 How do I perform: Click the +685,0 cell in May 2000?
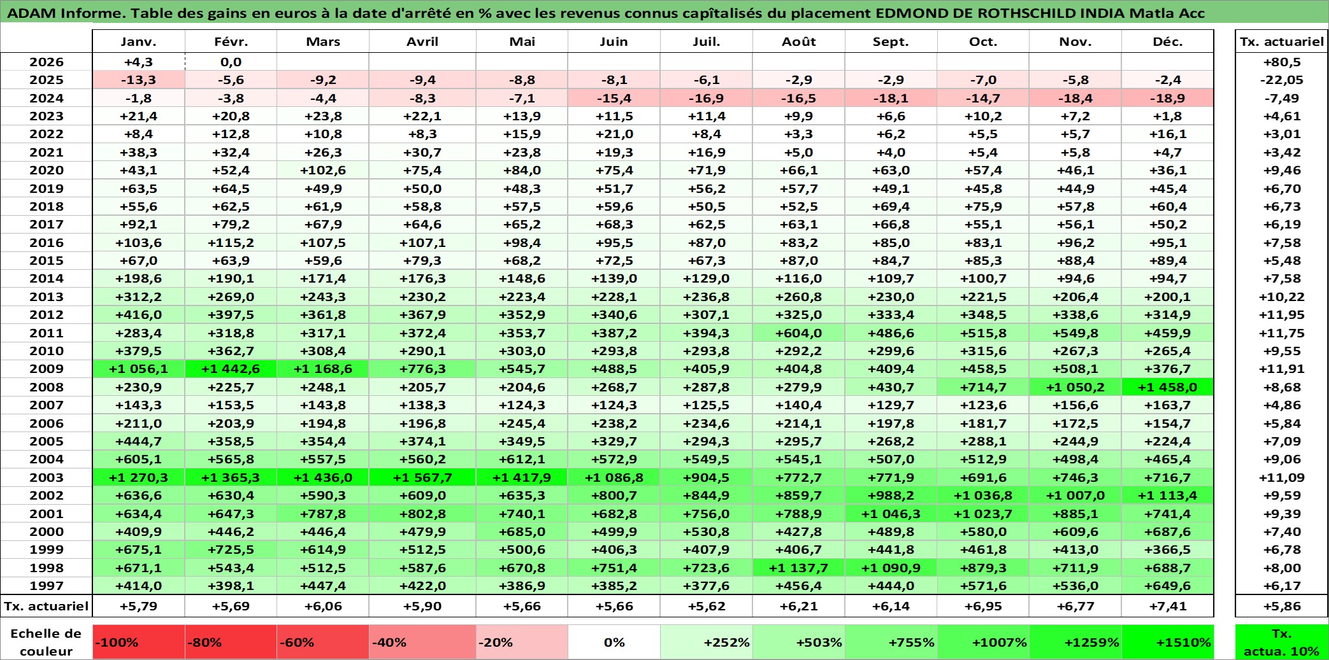[522, 531]
